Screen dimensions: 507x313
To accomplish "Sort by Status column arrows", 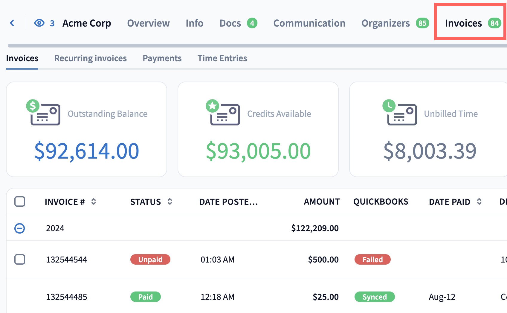I will point(170,202).
